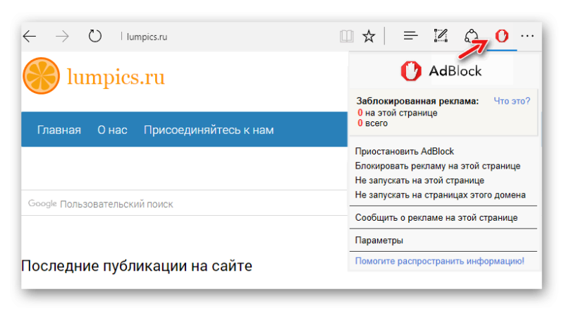Viewport: 564px width, 311px height.
Task: Add page to favorites star icon
Action: coord(369,36)
